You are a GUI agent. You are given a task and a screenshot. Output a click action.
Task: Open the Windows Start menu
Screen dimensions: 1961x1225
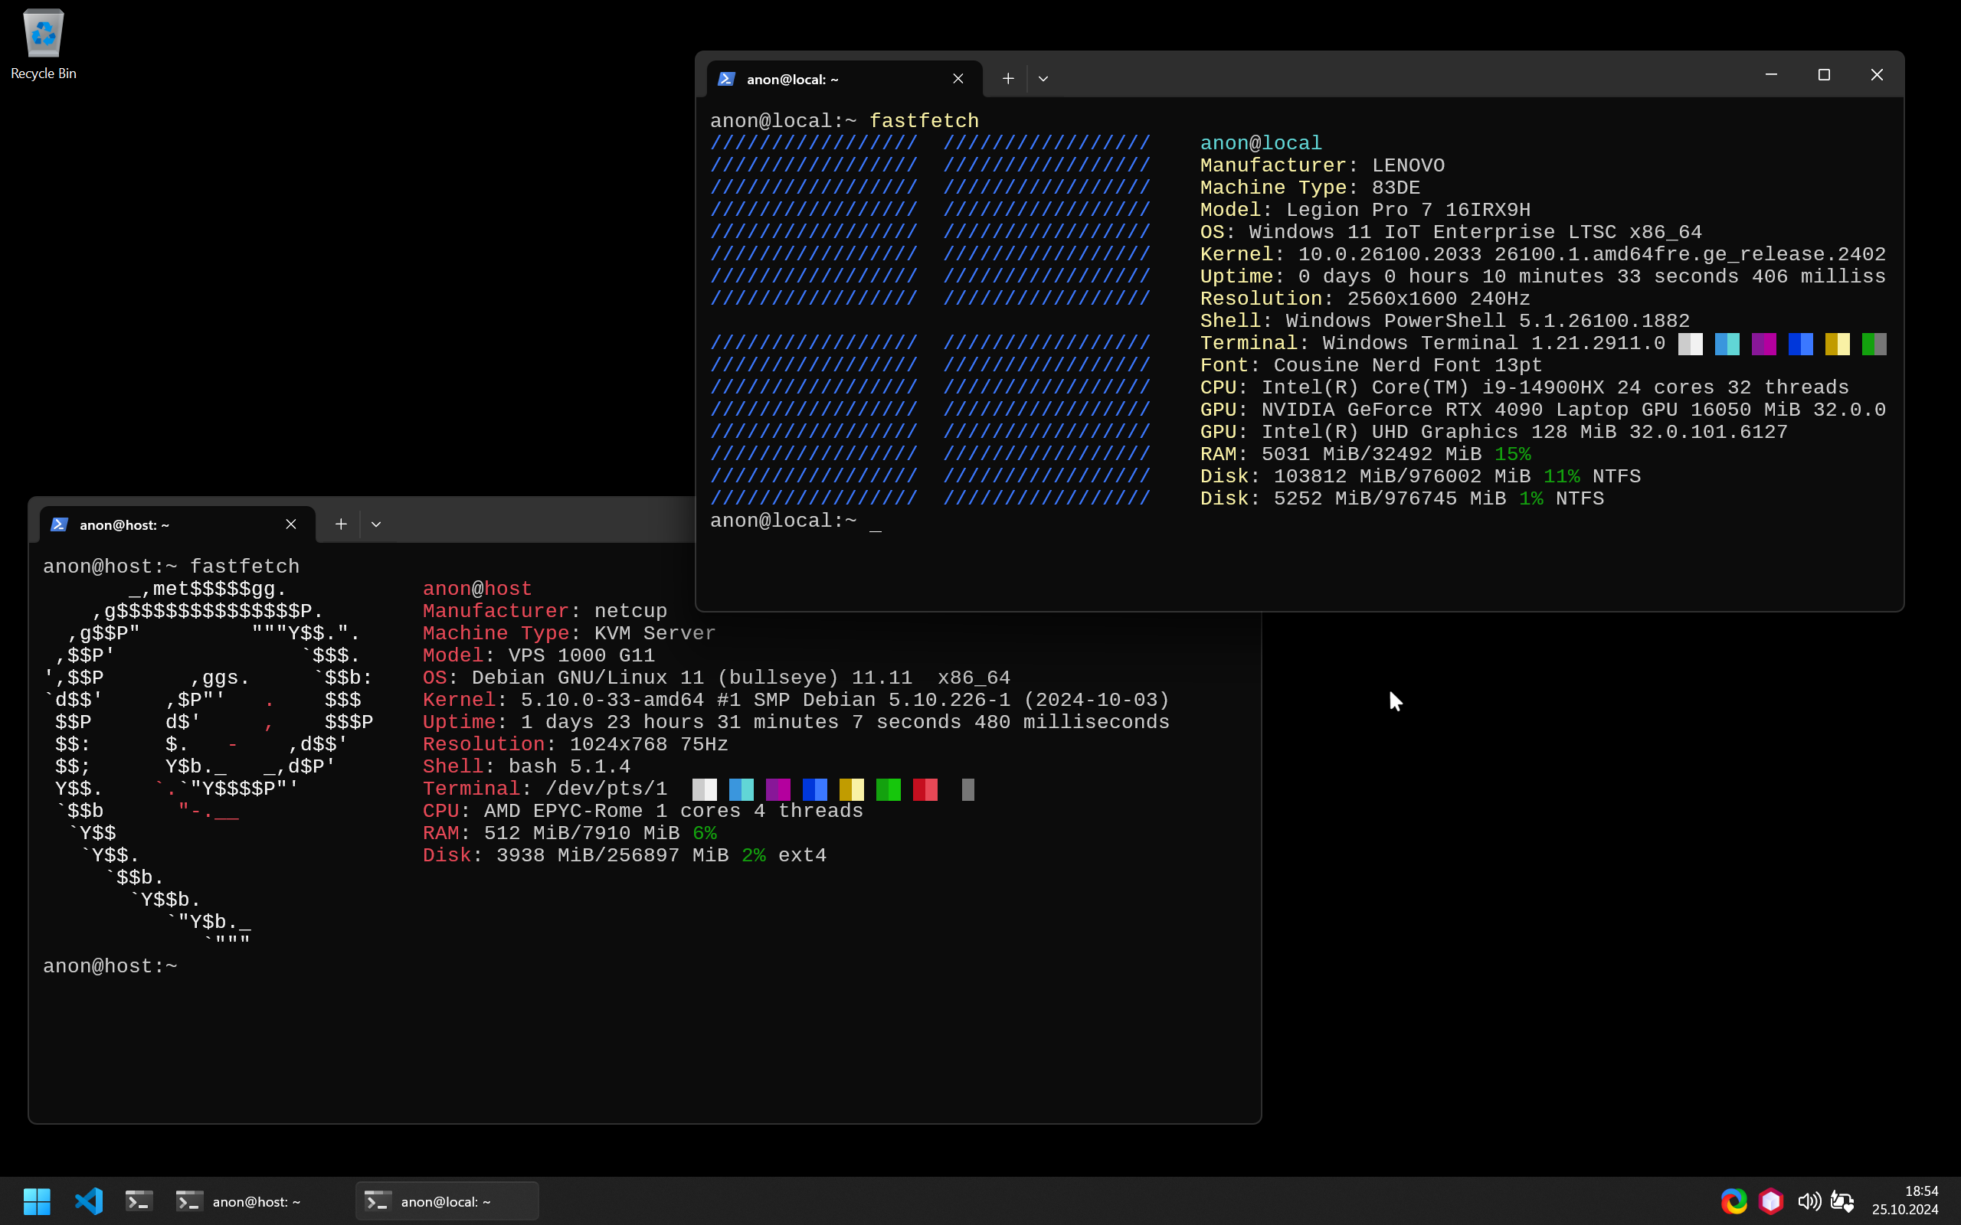38,1200
